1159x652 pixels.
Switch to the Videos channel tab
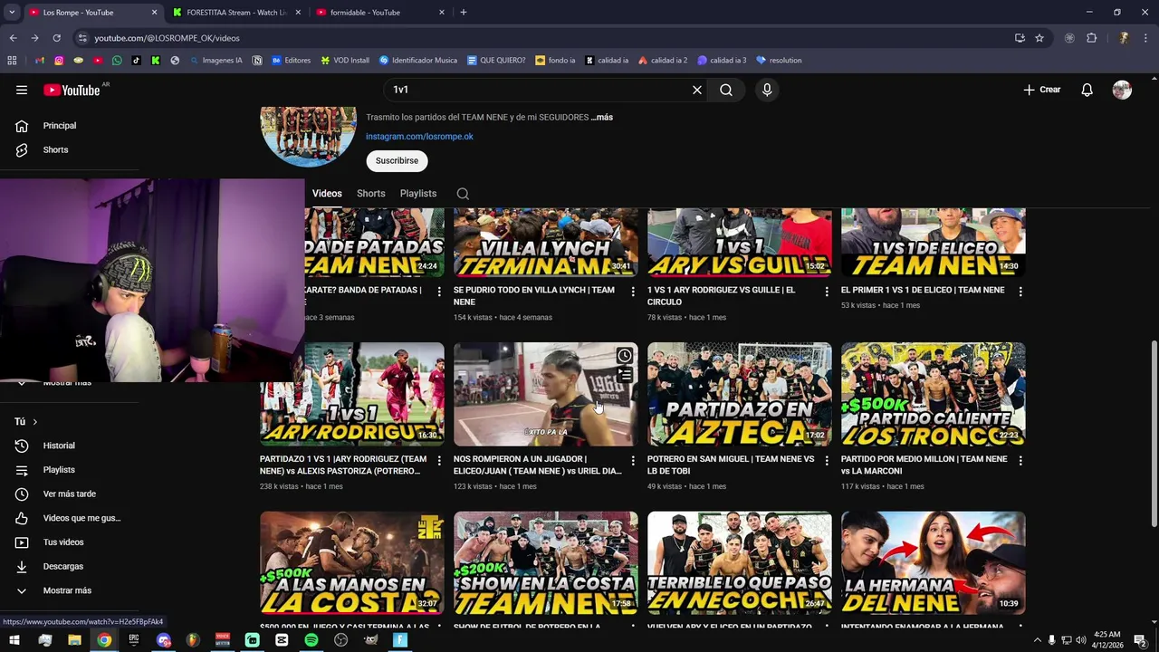[327, 194]
